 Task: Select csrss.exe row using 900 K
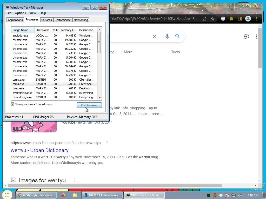pyautogui.click(x=54, y=80)
